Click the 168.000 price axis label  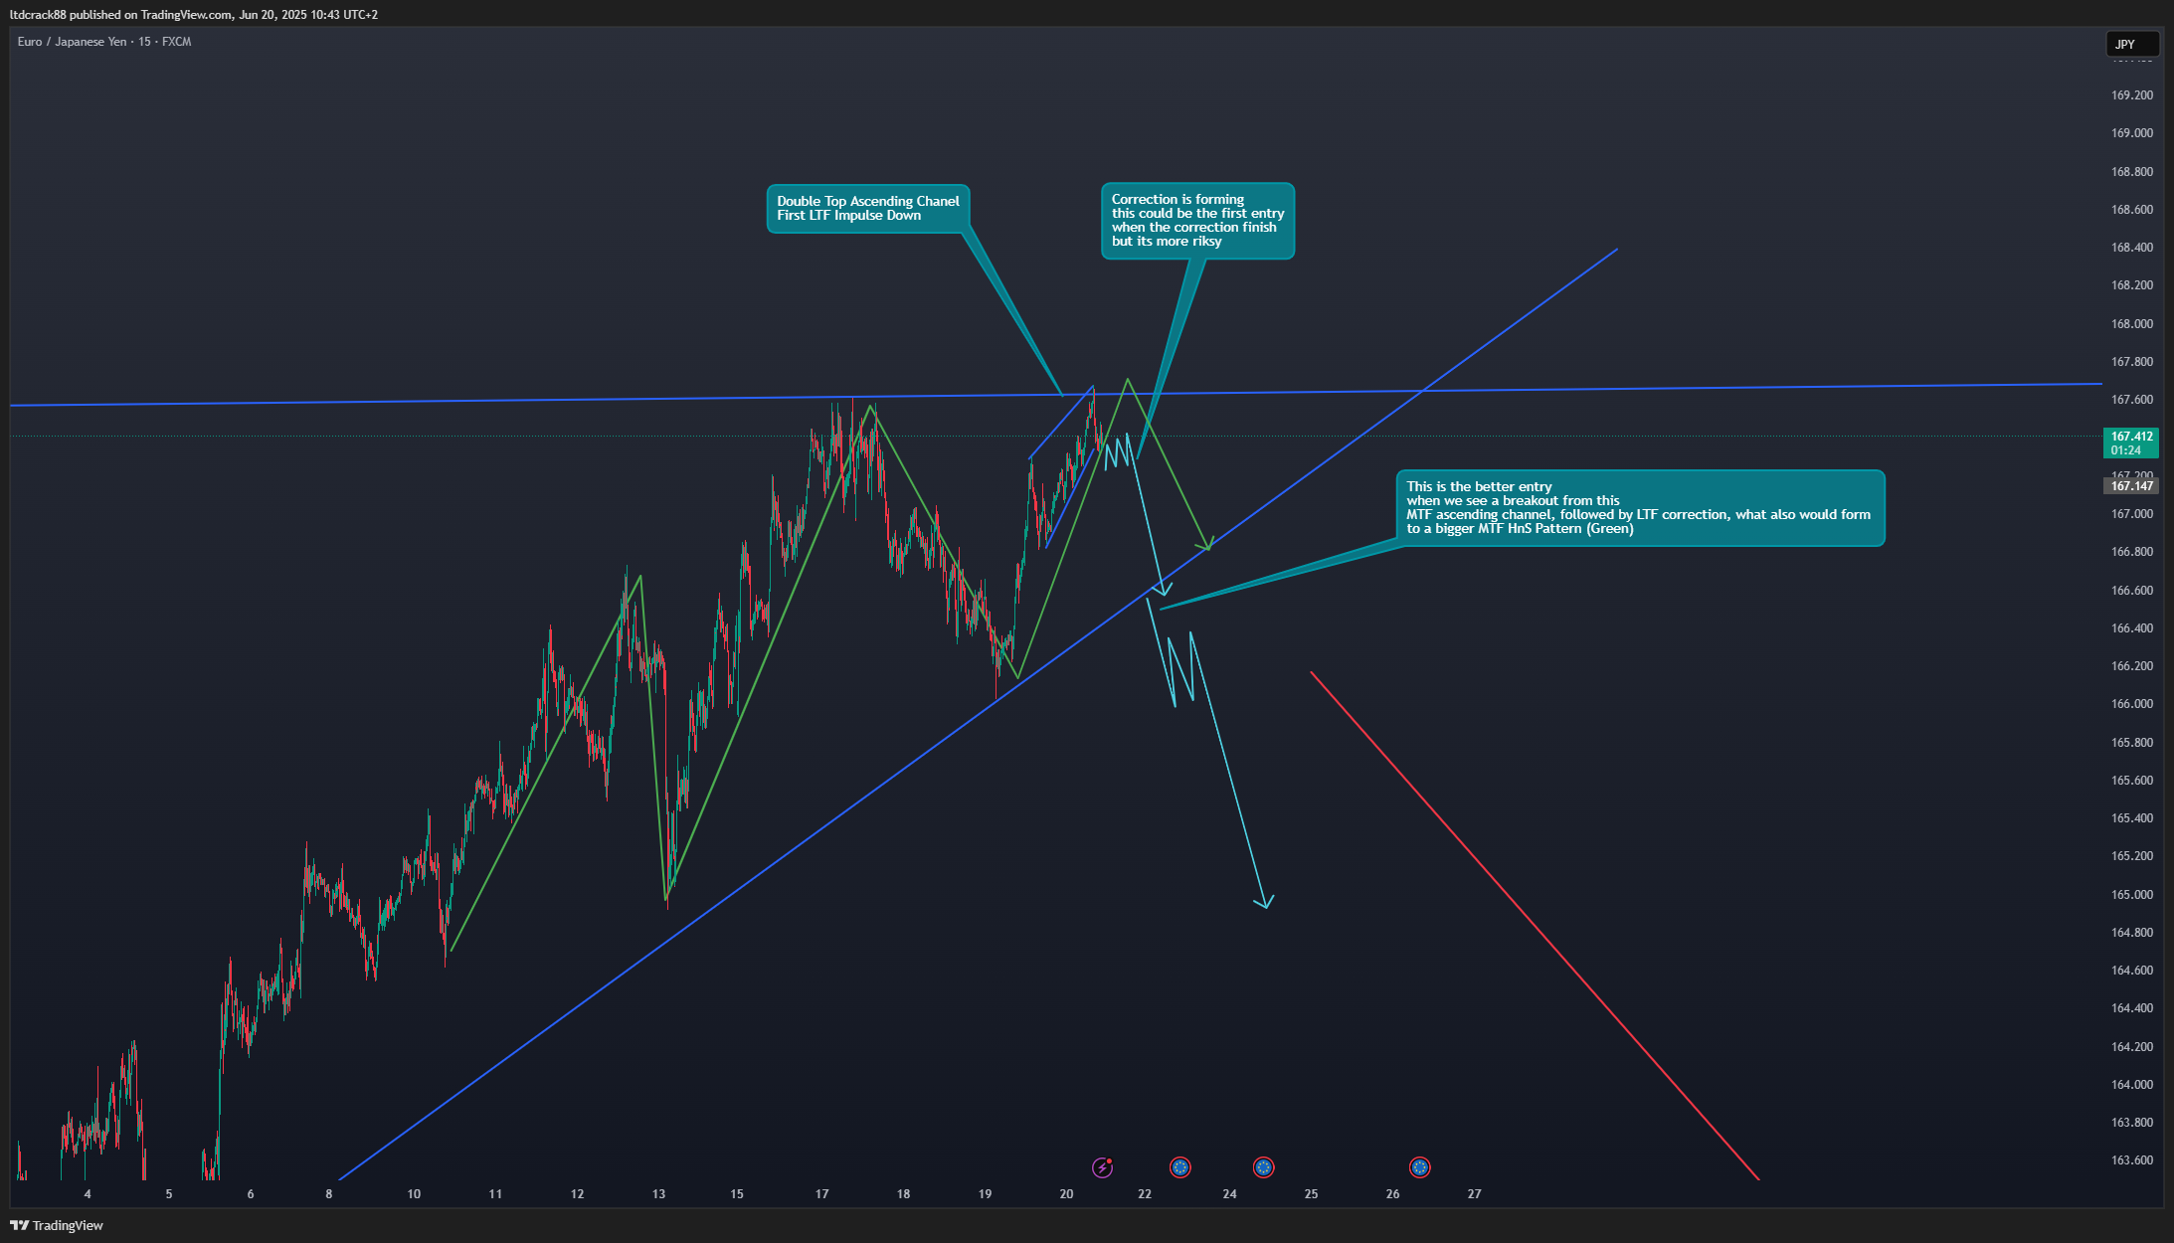click(2132, 324)
